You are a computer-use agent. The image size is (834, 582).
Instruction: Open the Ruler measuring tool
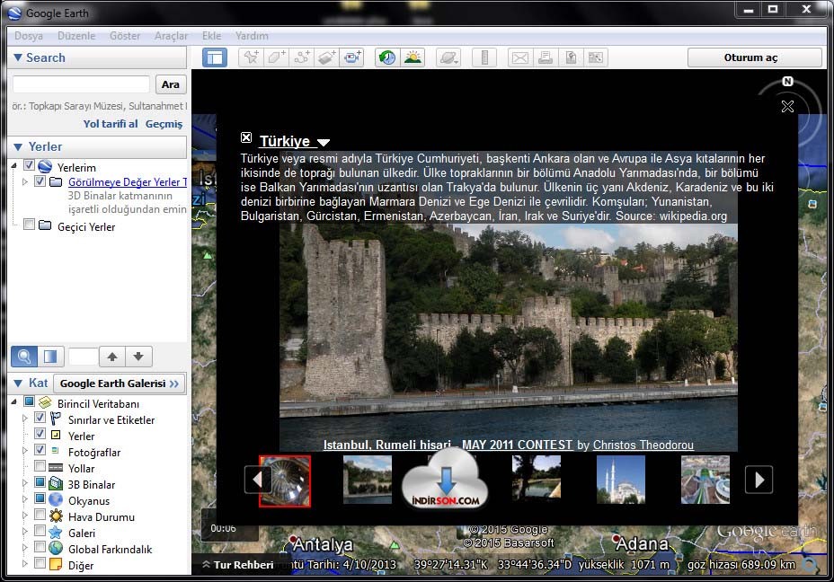coord(484,57)
